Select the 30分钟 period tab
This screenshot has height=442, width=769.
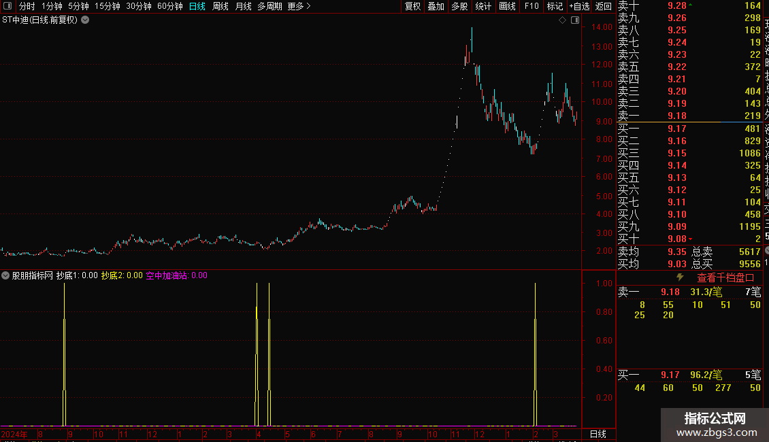(x=139, y=6)
